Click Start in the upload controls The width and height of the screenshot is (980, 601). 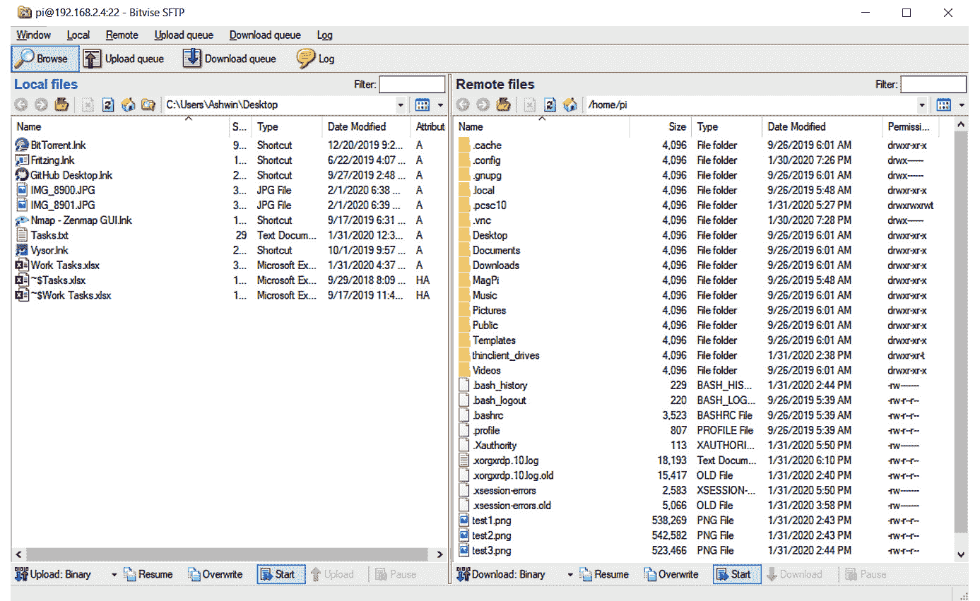[x=281, y=574]
